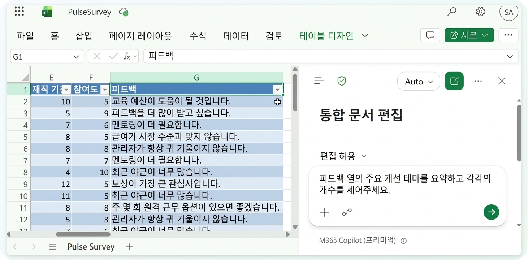
Task: Click the Copilot pane scrollbar thumb
Action: pyautogui.click(x=519, y=133)
